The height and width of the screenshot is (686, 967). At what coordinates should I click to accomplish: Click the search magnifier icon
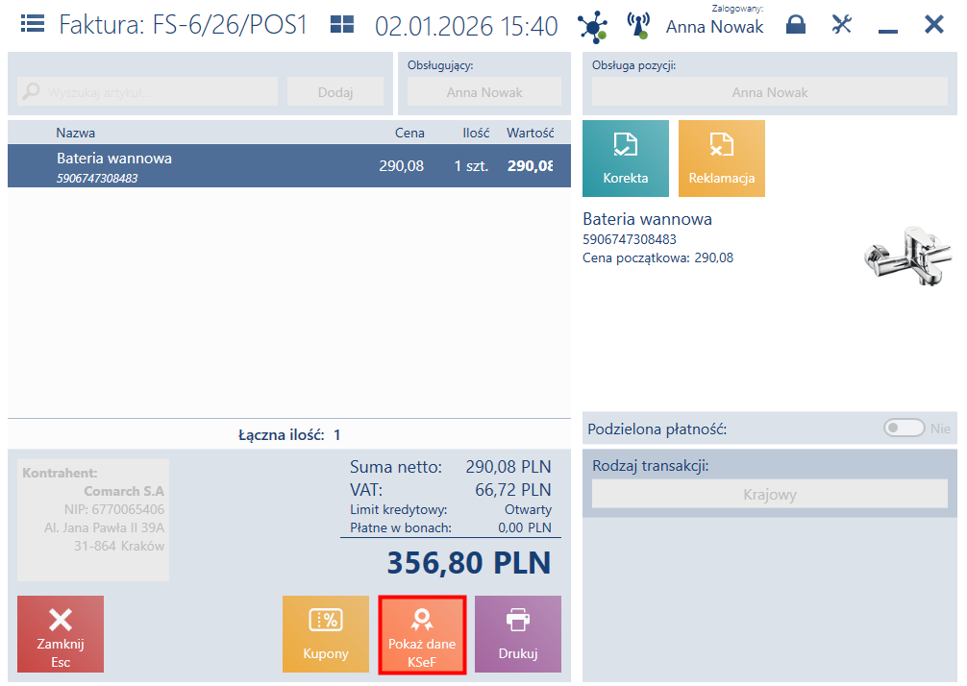(x=31, y=92)
